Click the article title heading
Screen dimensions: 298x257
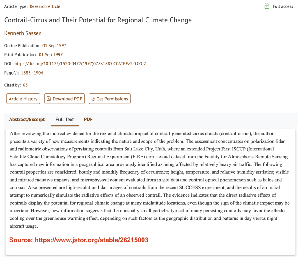98,20
